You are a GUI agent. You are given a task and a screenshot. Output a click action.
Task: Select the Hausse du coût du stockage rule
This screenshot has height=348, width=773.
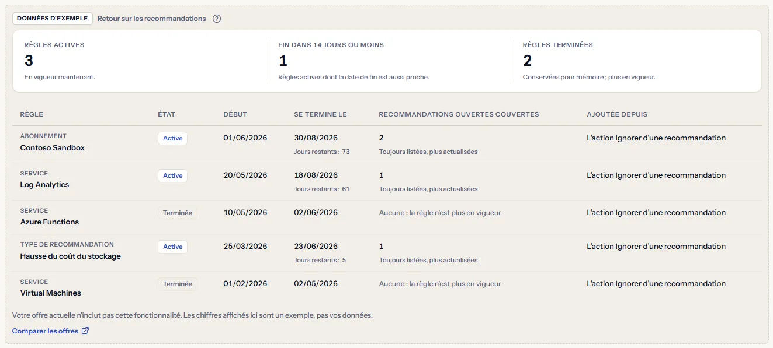click(x=71, y=256)
